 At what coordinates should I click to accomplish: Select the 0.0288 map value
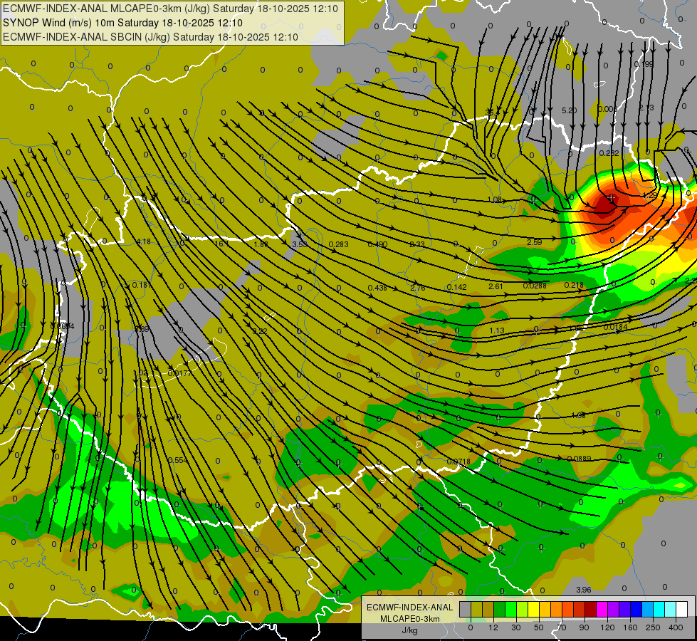[535, 286]
